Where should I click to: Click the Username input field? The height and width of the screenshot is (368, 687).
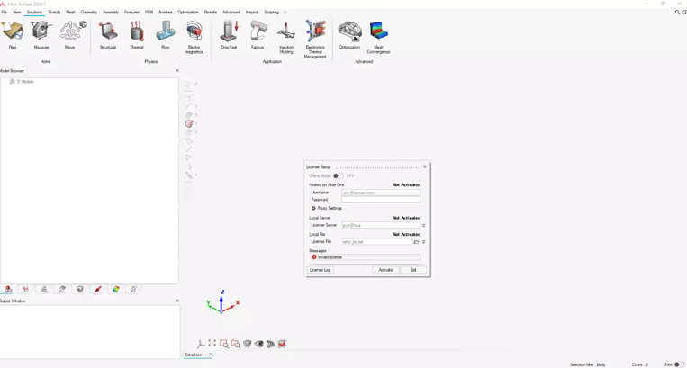pos(380,193)
